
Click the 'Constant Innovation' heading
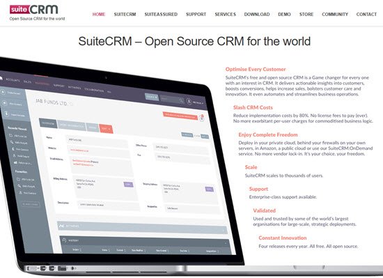point(283,238)
